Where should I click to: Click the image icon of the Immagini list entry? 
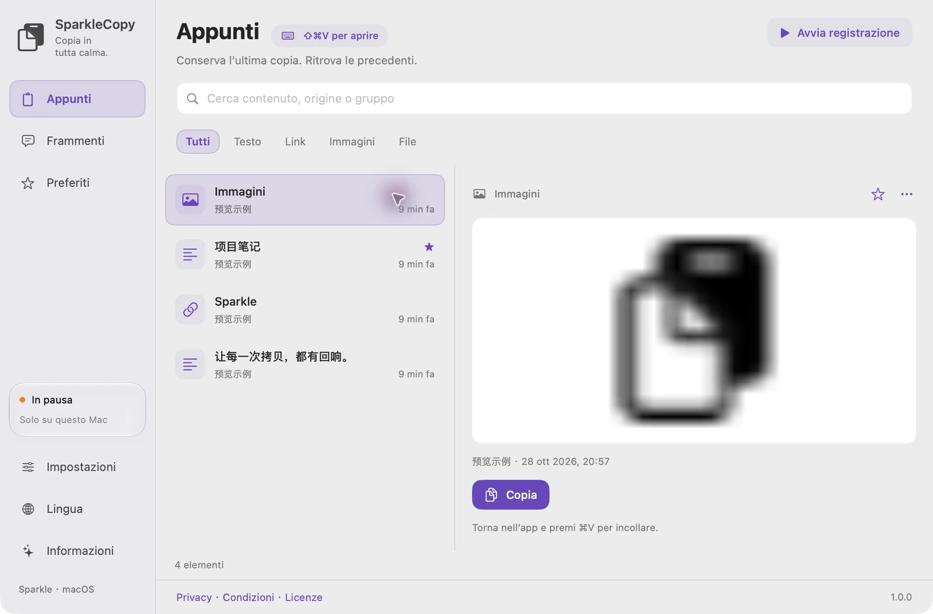pyautogui.click(x=190, y=200)
